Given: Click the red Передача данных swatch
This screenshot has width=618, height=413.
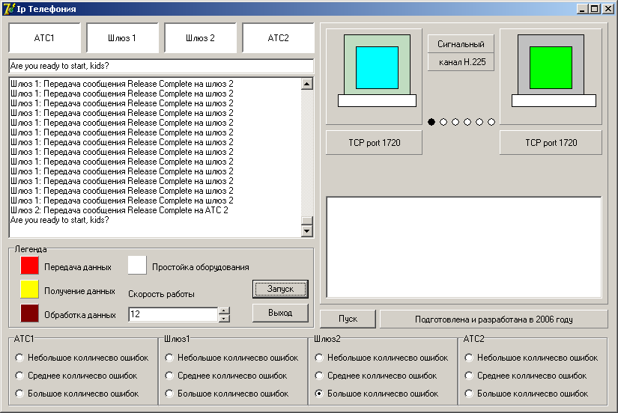Looking at the screenshot, I should click(29, 265).
